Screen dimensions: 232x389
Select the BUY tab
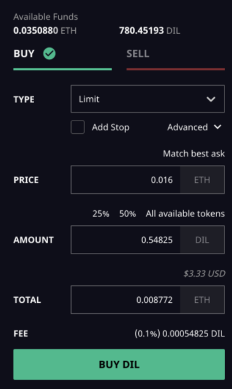click(62, 58)
